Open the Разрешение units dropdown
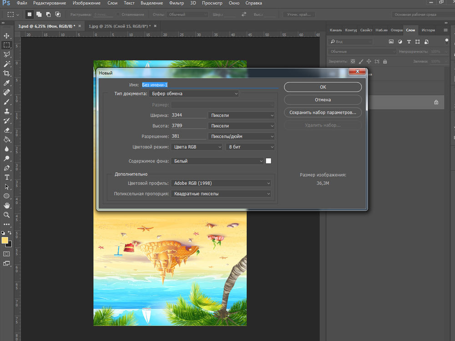This screenshot has height=341, width=455. (241, 136)
